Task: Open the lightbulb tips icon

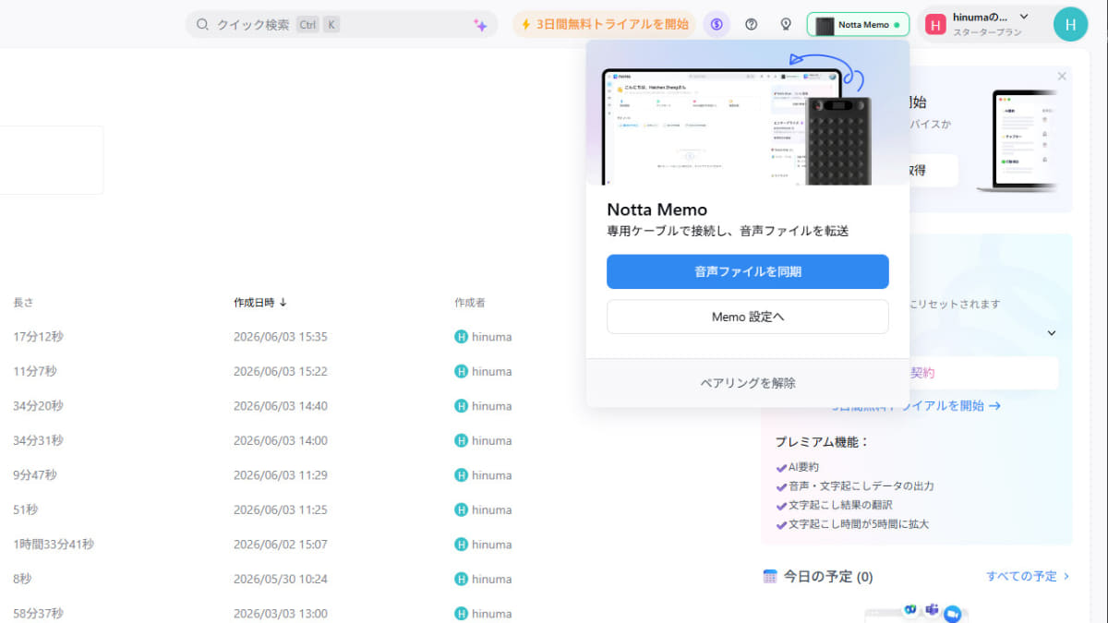Action: [786, 24]
